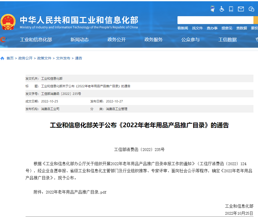This screenshot has width=258, height=217.
Task: Open the 新闻动态 navigation menu
Action: [80, 40]
